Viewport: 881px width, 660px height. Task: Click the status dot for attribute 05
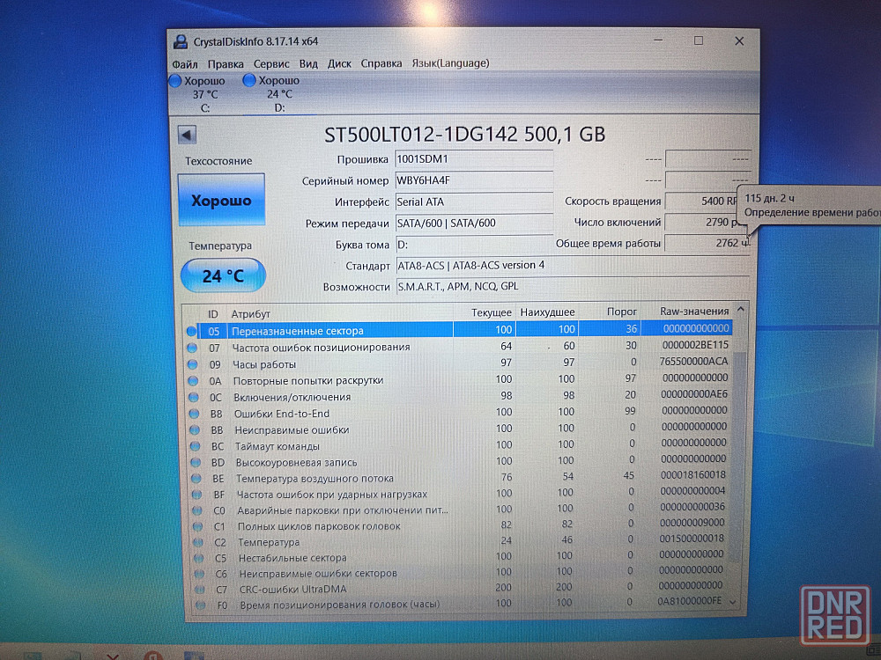pos(191,331)
